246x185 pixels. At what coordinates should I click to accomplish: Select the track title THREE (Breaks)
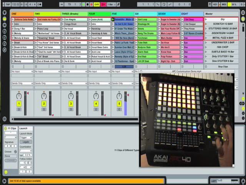tap(74, 14)
